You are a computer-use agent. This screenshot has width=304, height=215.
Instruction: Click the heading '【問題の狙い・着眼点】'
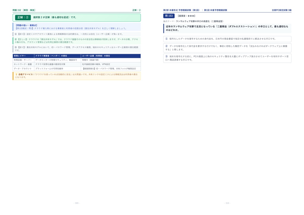click(26, 26)
